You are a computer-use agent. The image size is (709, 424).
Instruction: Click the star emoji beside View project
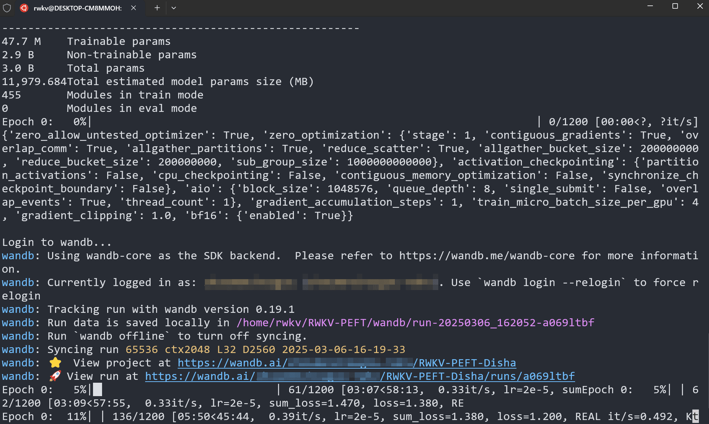click(x=55, y=362)
